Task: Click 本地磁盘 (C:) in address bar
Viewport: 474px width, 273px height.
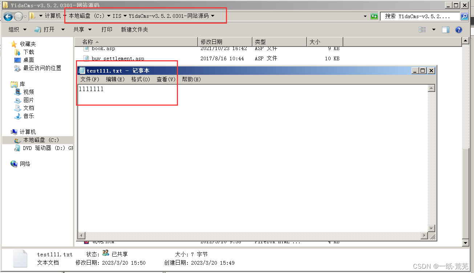Action: 87,16
